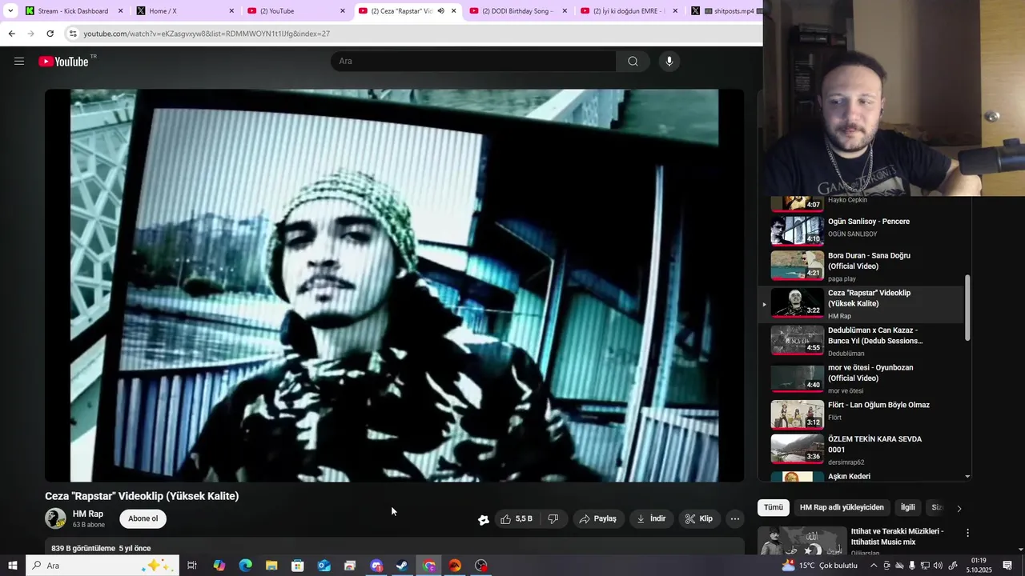Open Flört - Lan Oğlum Böyle Olmaz
Viewport: 1025px width, 576px height.
pyautogui.click(x=863, y=414)
